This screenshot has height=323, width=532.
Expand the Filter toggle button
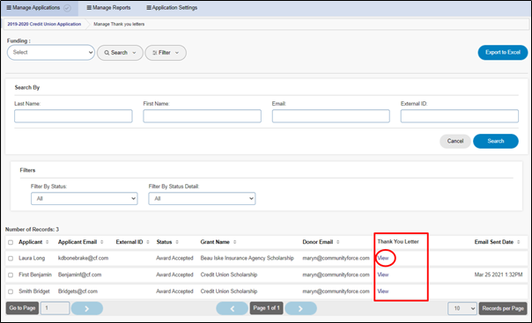[x=166, y=53]
